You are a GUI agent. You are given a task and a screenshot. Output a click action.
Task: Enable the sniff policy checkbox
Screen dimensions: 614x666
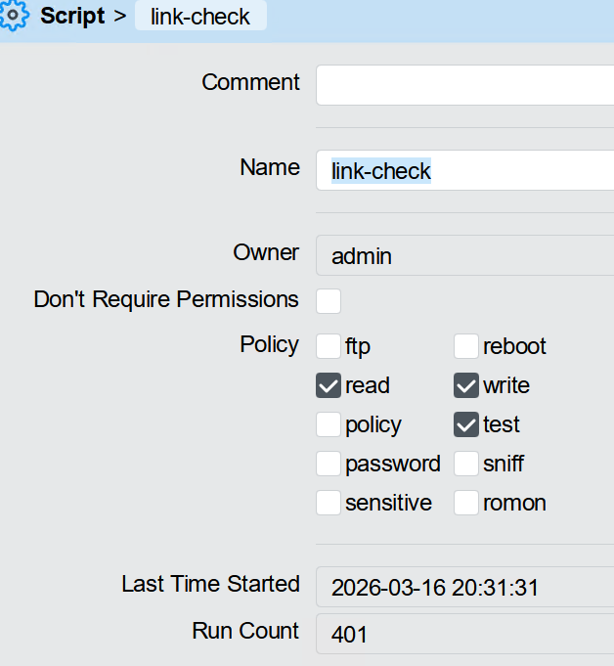466,464
